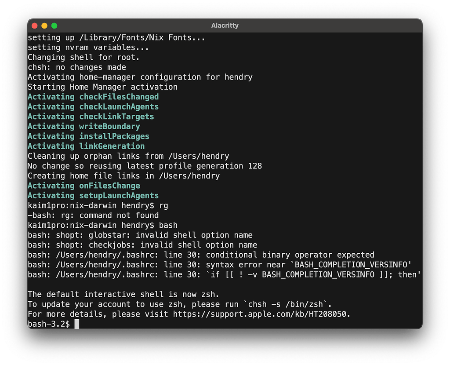Click the blinking terminal cursor block
Screen dimensions: 450x365
[77, 323]
